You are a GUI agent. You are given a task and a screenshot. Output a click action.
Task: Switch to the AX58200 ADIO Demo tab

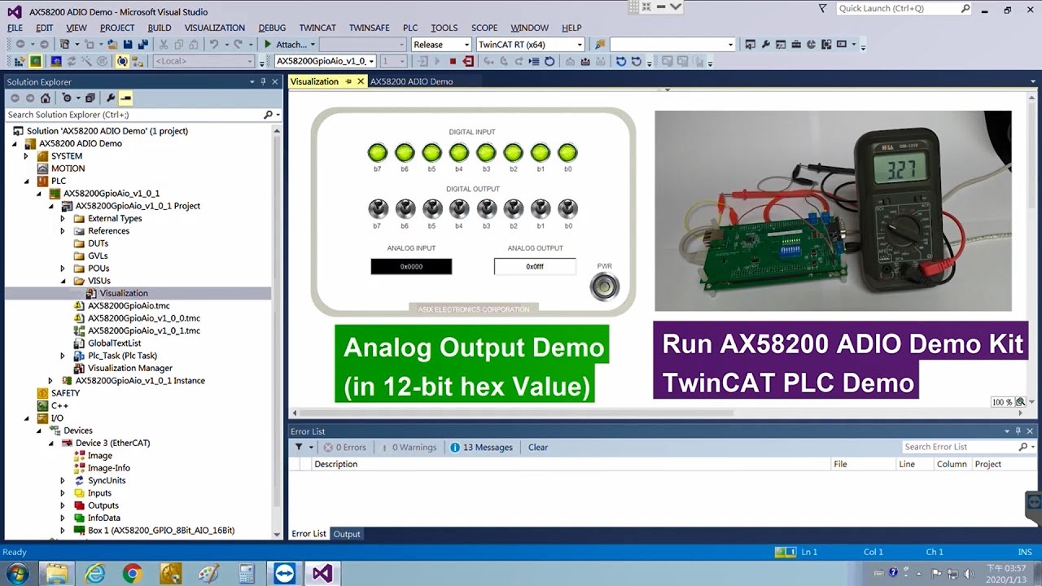[411, 81]
